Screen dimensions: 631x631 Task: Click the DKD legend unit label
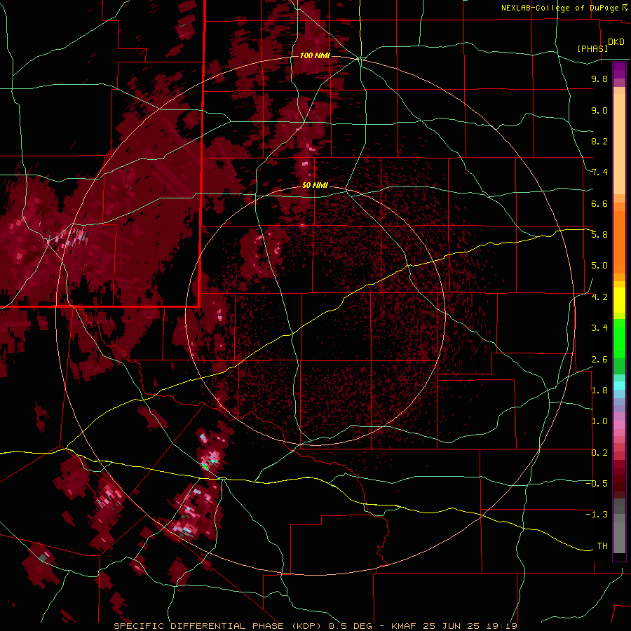pos(616,42)
